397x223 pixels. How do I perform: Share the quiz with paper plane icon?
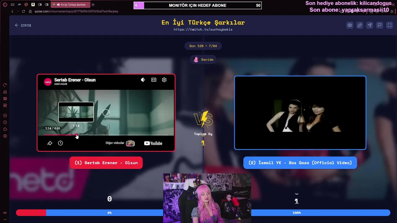tap(370, 25)
